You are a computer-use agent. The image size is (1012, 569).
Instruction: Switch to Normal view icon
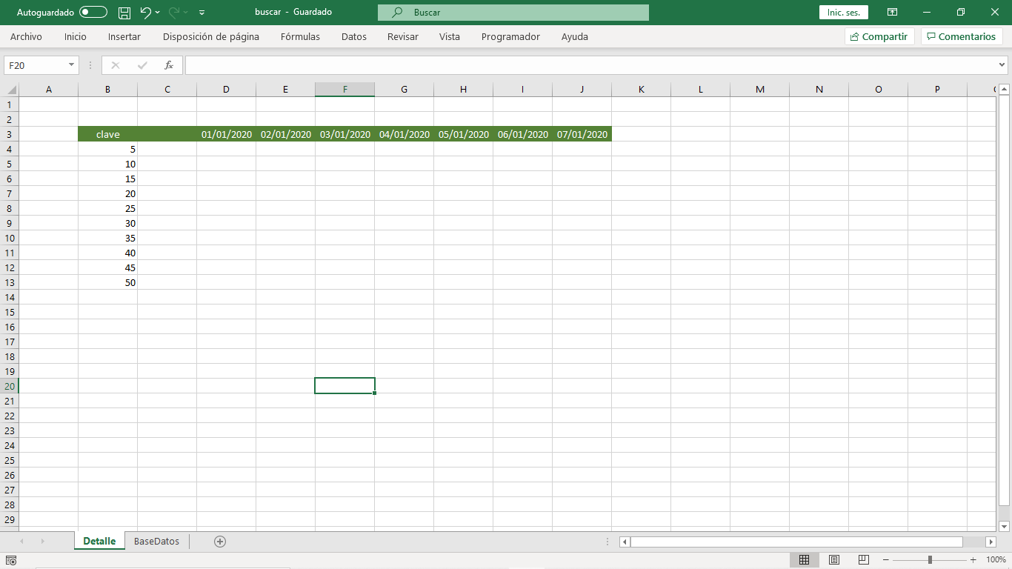coord(805,560)
